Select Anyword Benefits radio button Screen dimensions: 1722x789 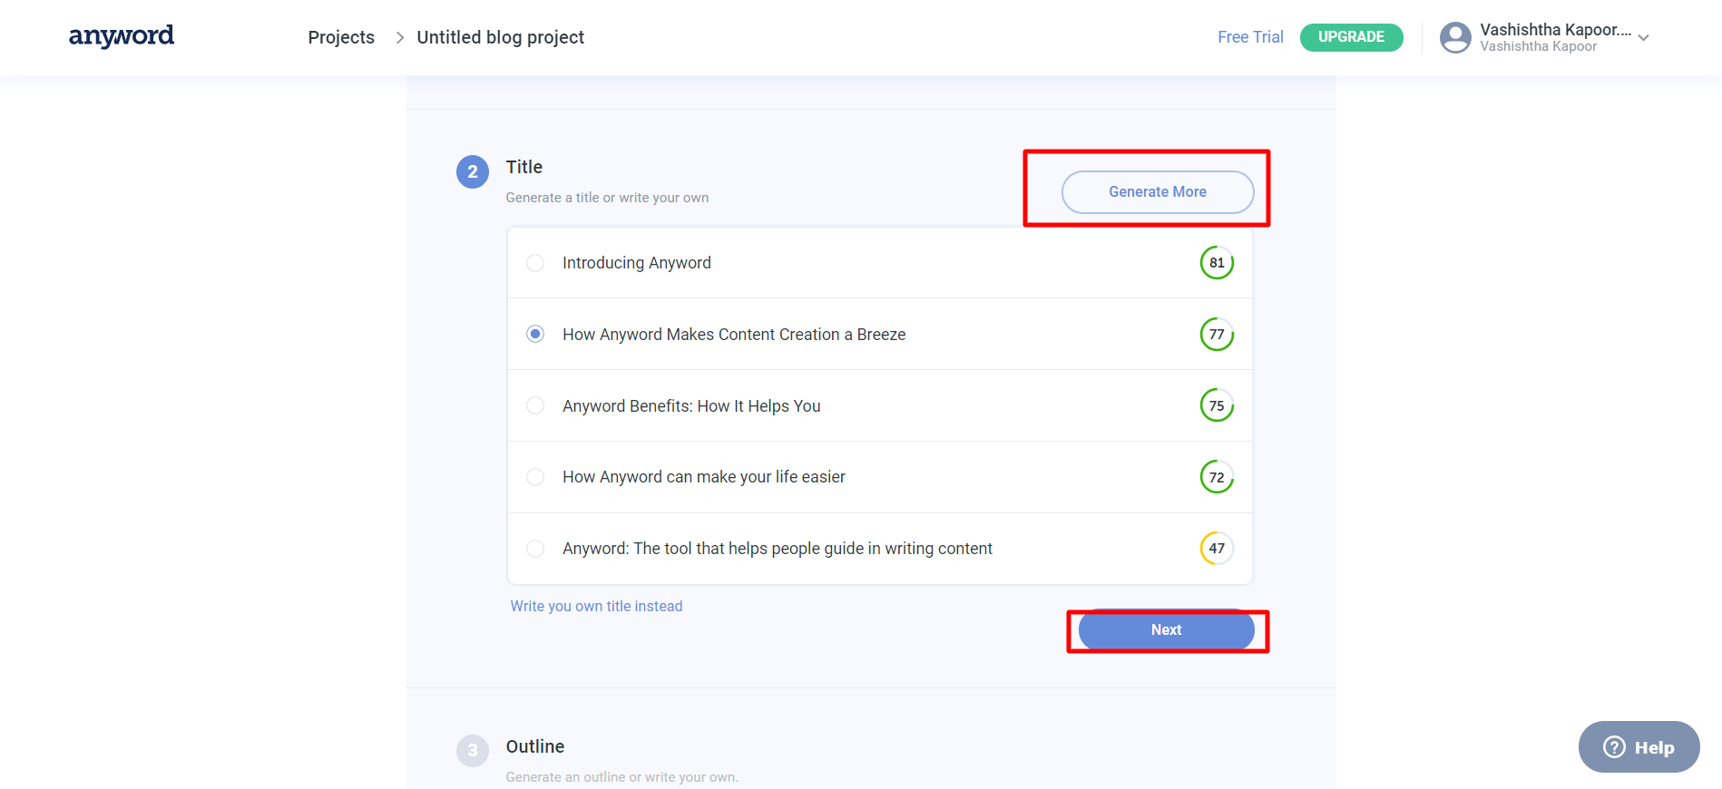(x=535, y=405)
